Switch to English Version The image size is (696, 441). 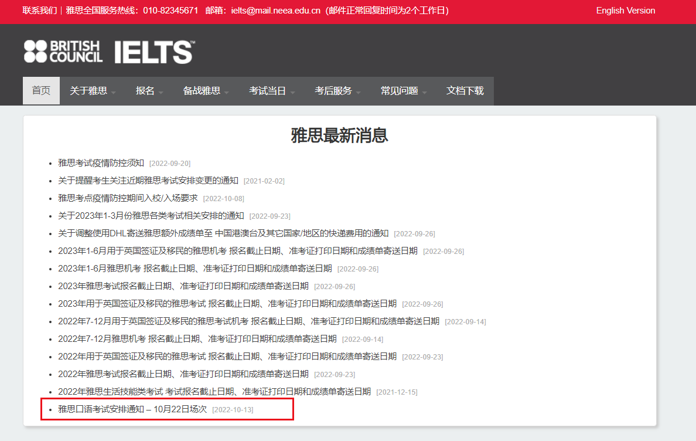(x=626, y=11)
